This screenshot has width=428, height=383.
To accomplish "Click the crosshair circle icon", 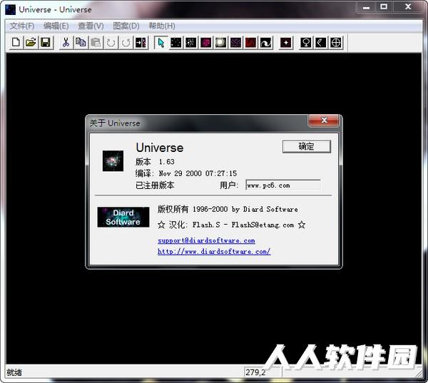I will (336, 43).
